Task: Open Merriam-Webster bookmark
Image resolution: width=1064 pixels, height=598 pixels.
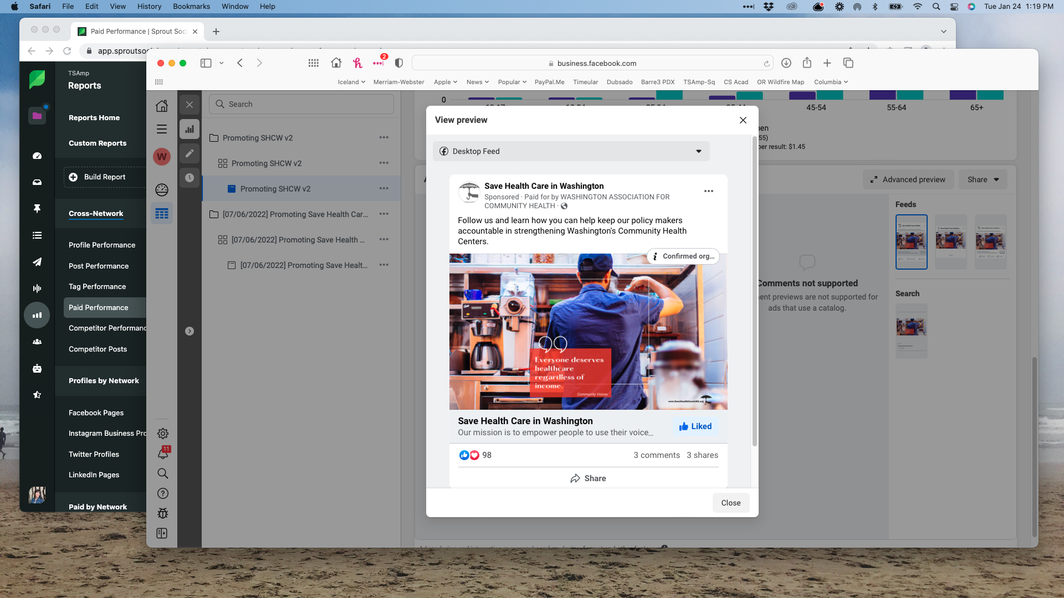Action: tap(399, 82)
